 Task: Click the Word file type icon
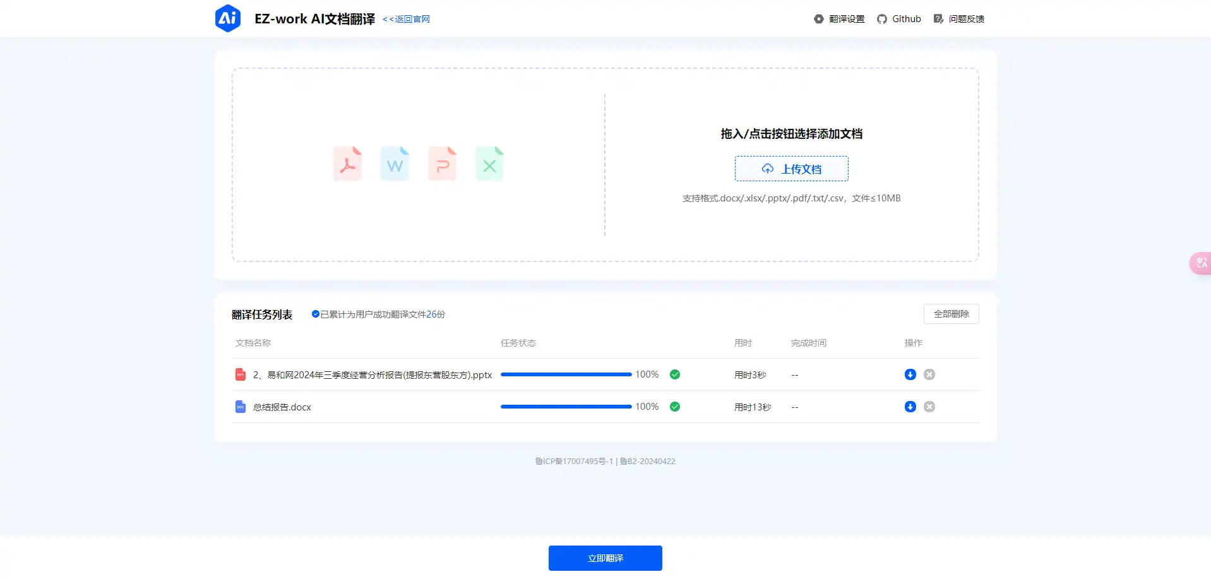(x=395, y=164)
